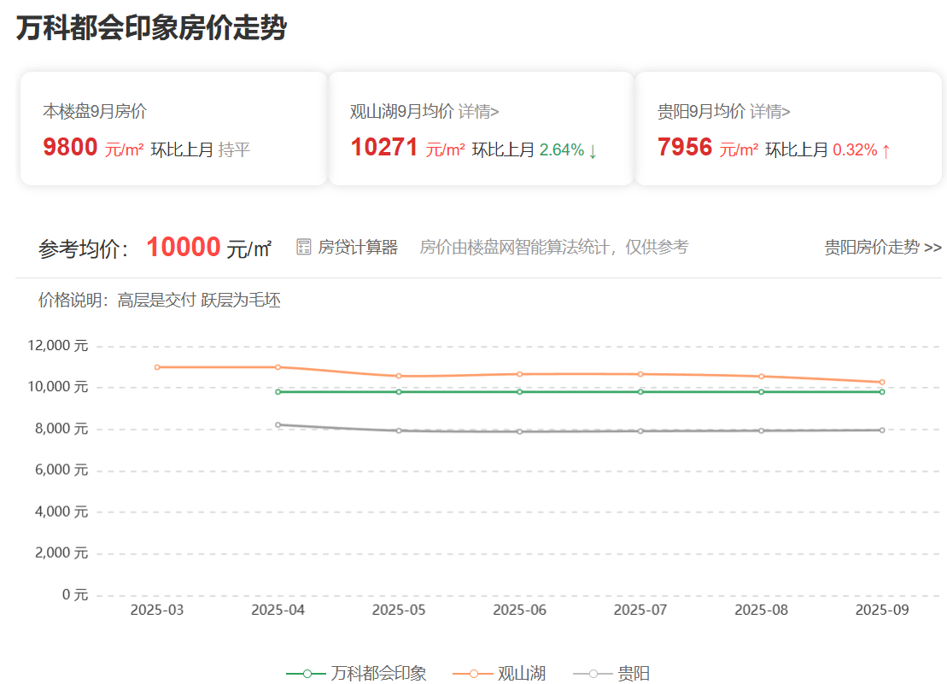The height and width of the screenshot is (684, 947).
Task: Click the calculator icon beside 房贷计算器
Action: point(303,248)
